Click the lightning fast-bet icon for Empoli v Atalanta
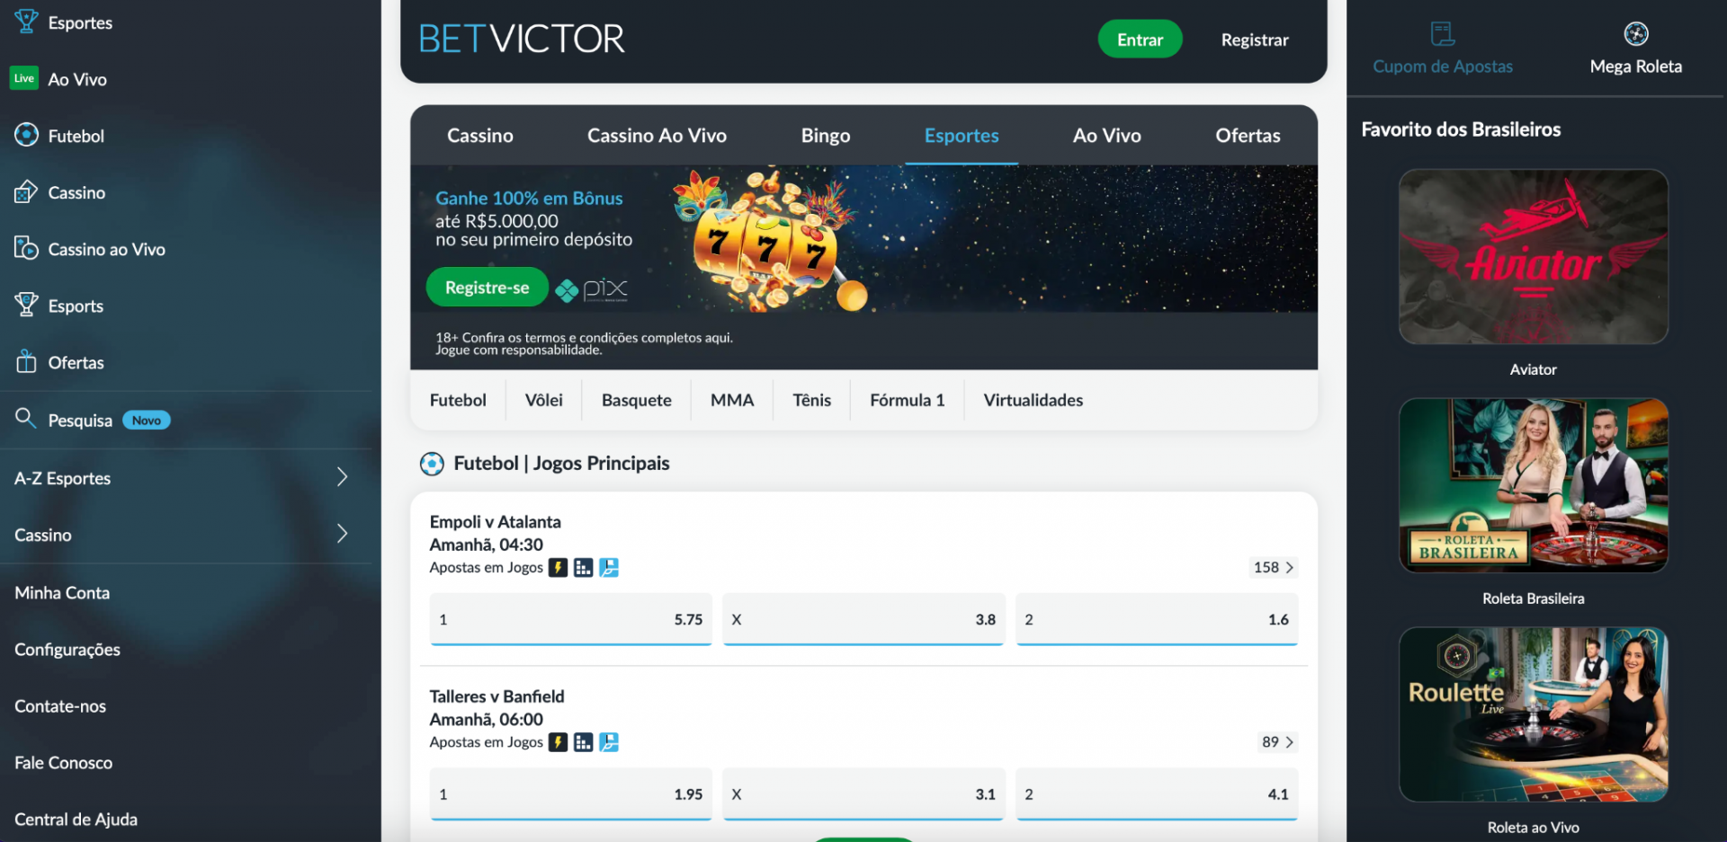Viewport: 1727px width, 842px height. click(559, 567)
